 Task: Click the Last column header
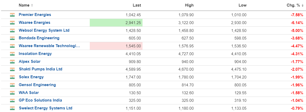(137, 5)
